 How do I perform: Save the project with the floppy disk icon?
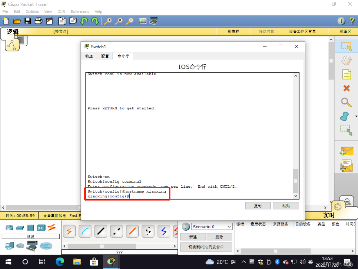[28, 21]
